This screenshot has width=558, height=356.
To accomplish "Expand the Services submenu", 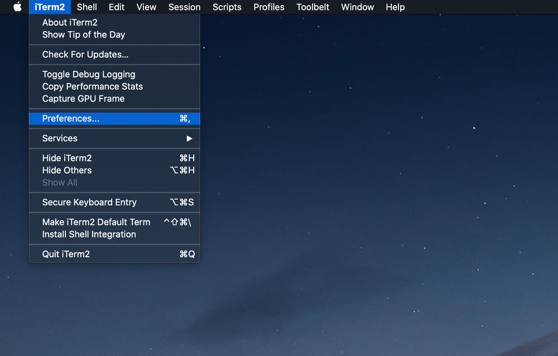I will point(114,138).
